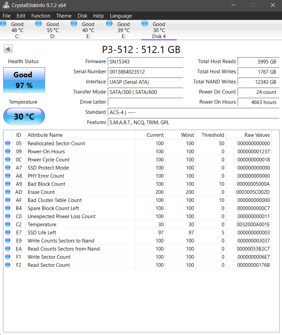
Task: Click status orb for C2 Temperature row
Action: click(8, 225)
